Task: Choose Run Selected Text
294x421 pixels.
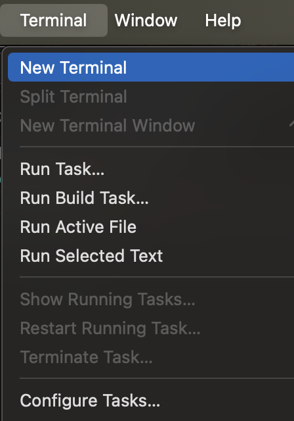Action: pyautogui.click(x=151, y=256)
